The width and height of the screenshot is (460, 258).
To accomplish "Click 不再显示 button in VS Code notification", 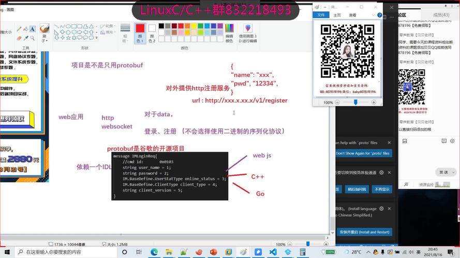I will pos(382,189).
